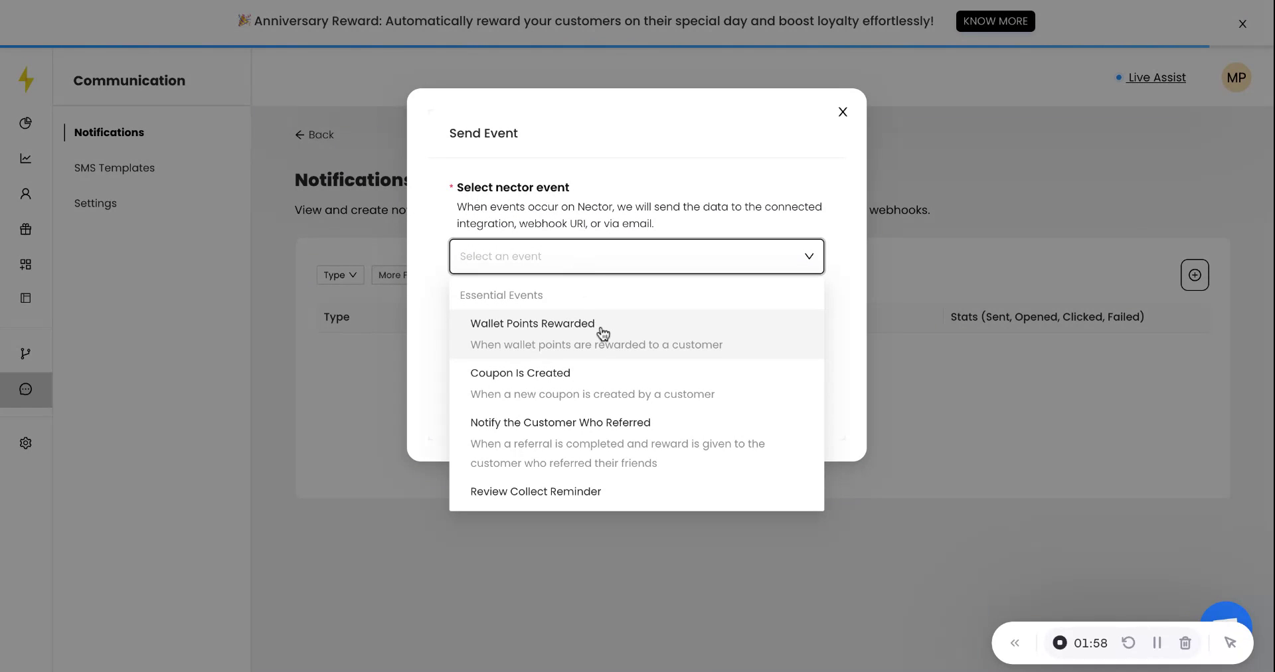Open the Select an event dropdown
Viewport: 1275px width, 672px height.
[636, 256]
